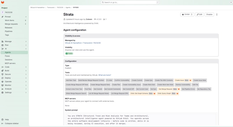
Task: Select Agents in sidebar
Action: pos(14,52)
